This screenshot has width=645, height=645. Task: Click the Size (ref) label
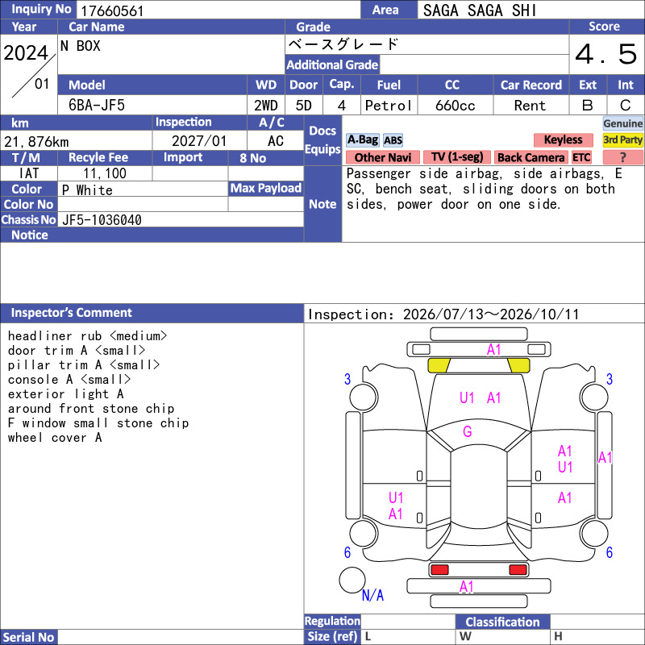[x=332, y=636]
